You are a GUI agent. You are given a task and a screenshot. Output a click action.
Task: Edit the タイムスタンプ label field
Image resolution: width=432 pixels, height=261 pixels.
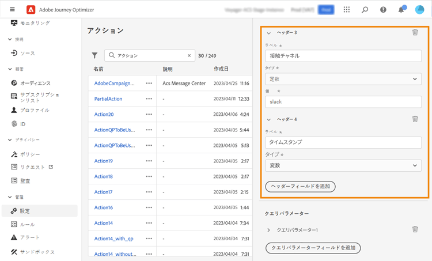click(343, 142)
